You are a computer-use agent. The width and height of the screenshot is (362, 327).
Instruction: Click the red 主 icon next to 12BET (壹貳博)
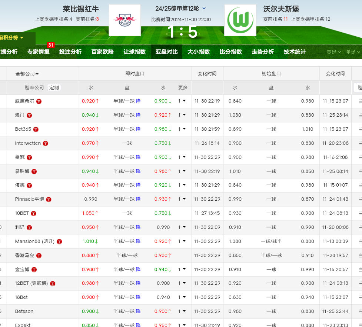point(53,284)
